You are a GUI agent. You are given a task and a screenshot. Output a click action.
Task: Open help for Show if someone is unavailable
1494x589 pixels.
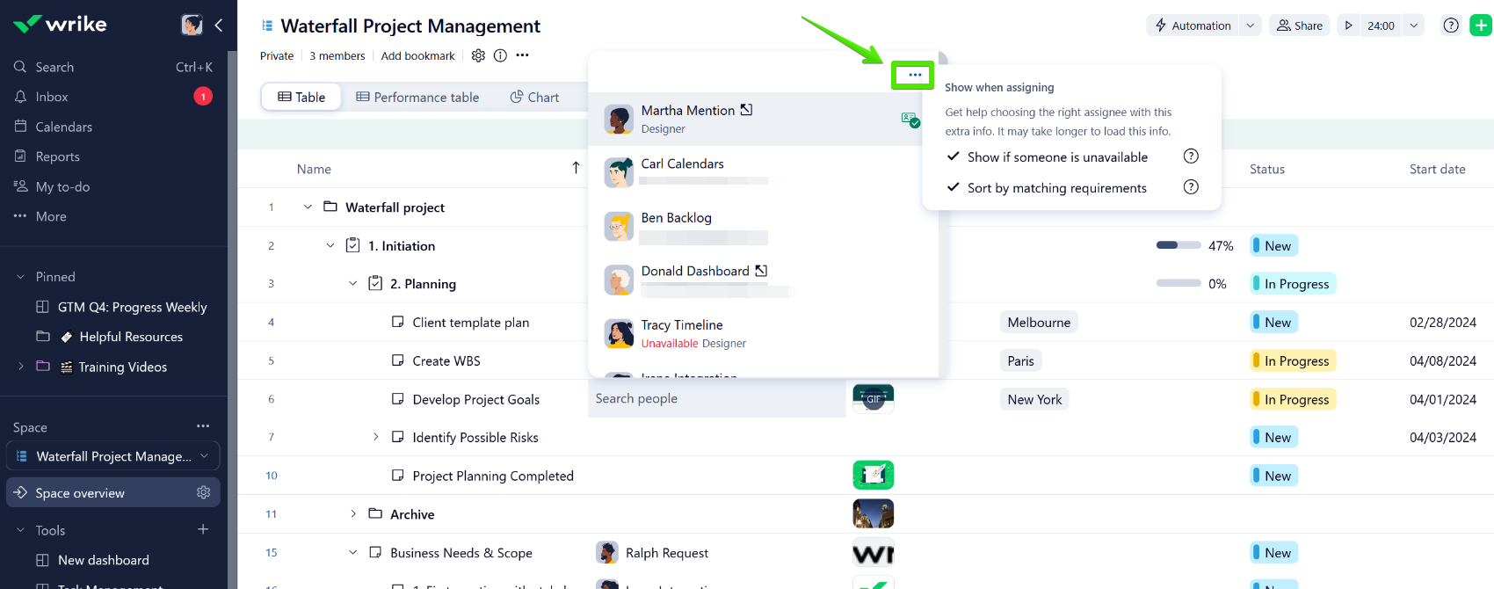click(x=1191, y=156)
